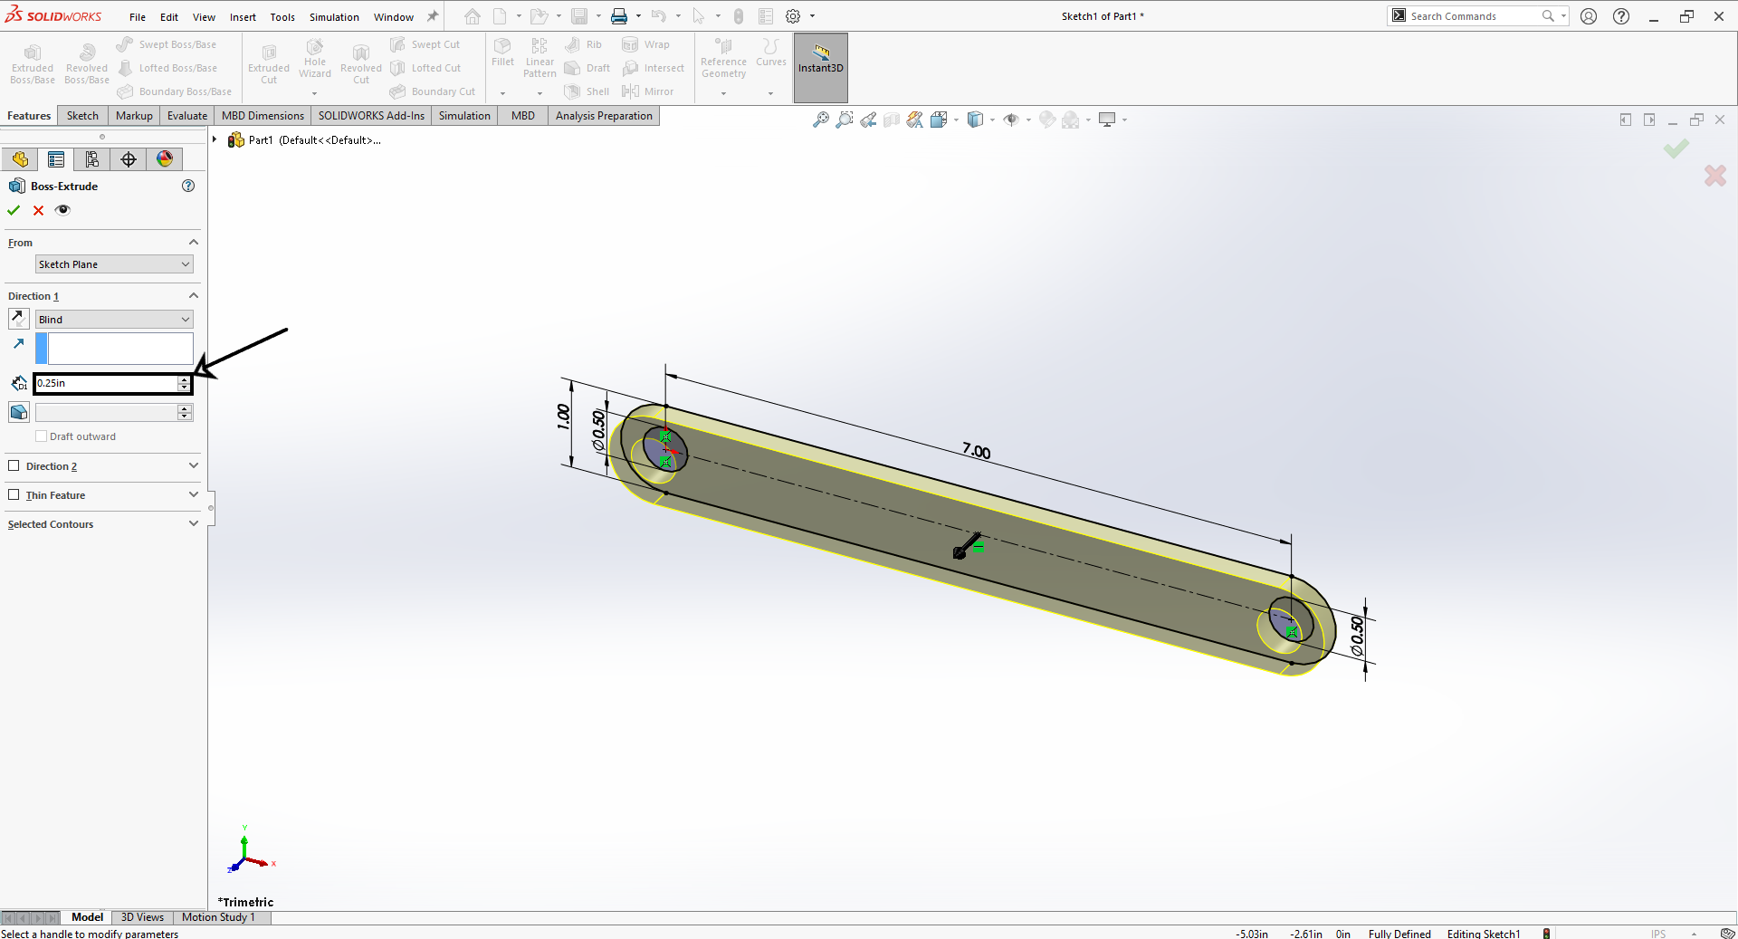The image size is (1738, 939).
Task: Open the Shell tool
Action: click(x=587, y=91)
